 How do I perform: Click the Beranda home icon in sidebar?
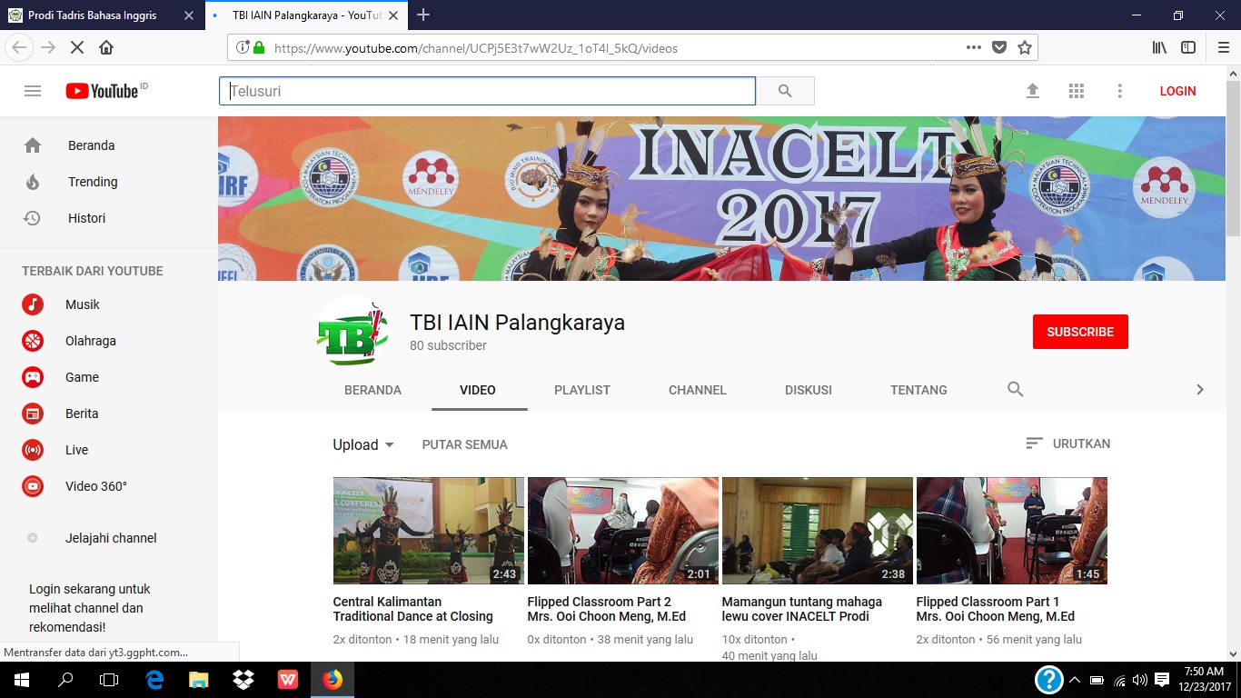click(x=33, y=145)
